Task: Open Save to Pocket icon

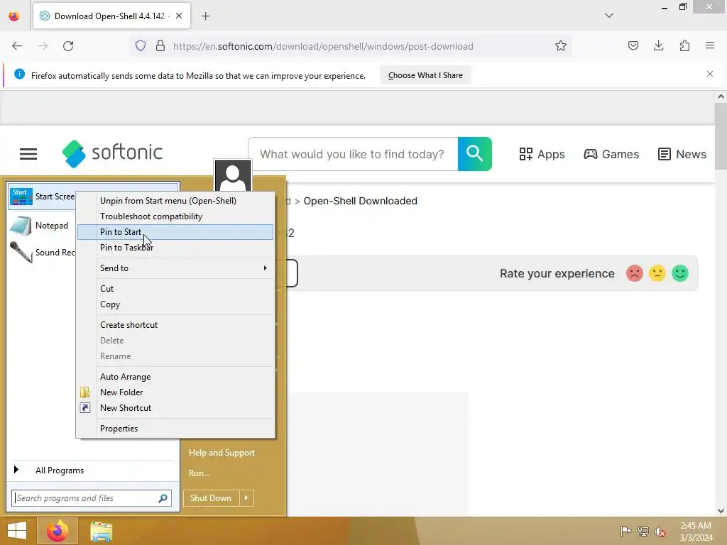Action: pyautogui.click(x=633, y=45)
